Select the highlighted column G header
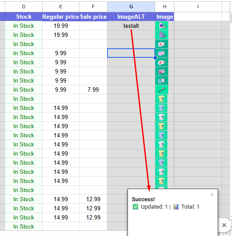 click(131, 7)
